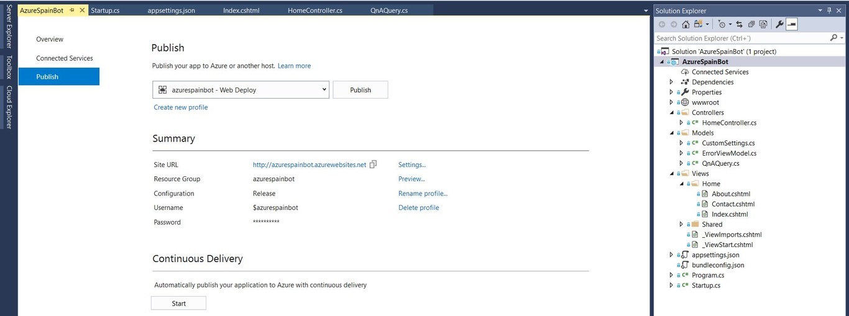Toggle the Preview Selected Items button
The image size is (849, 316).
[x=791, y=24]
